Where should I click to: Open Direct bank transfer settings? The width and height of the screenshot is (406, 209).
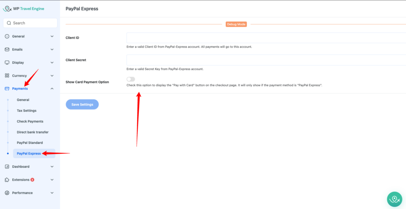[33, 132]
